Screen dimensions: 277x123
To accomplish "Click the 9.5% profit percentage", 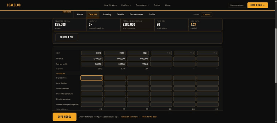I will point(100,69).
